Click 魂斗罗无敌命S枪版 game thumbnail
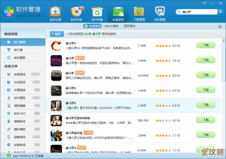This screenshot has width=226, height=159. tap(56, 121)
